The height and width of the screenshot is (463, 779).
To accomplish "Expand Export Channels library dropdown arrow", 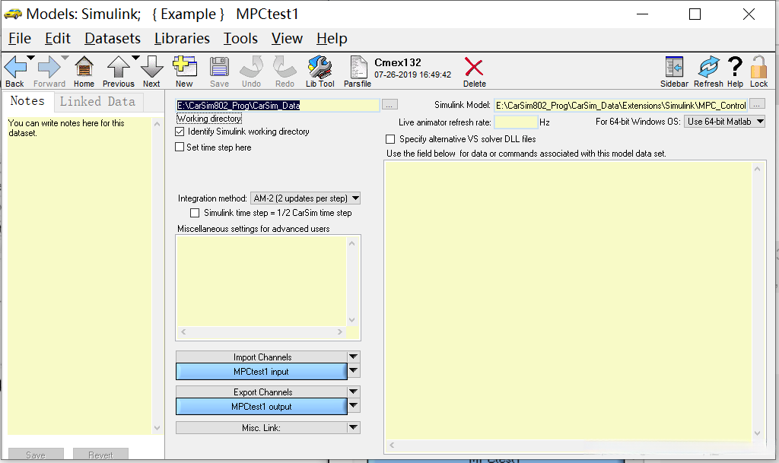I will (x=353, y=391).
